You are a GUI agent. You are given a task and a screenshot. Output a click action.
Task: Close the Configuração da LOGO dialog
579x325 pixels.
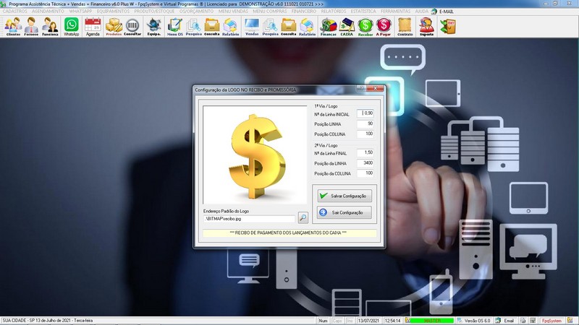coord(376,88)
